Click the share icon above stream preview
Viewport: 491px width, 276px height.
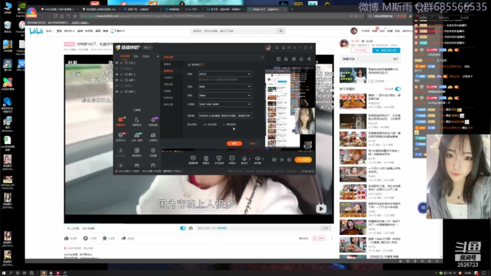click(x=309, y=59)
